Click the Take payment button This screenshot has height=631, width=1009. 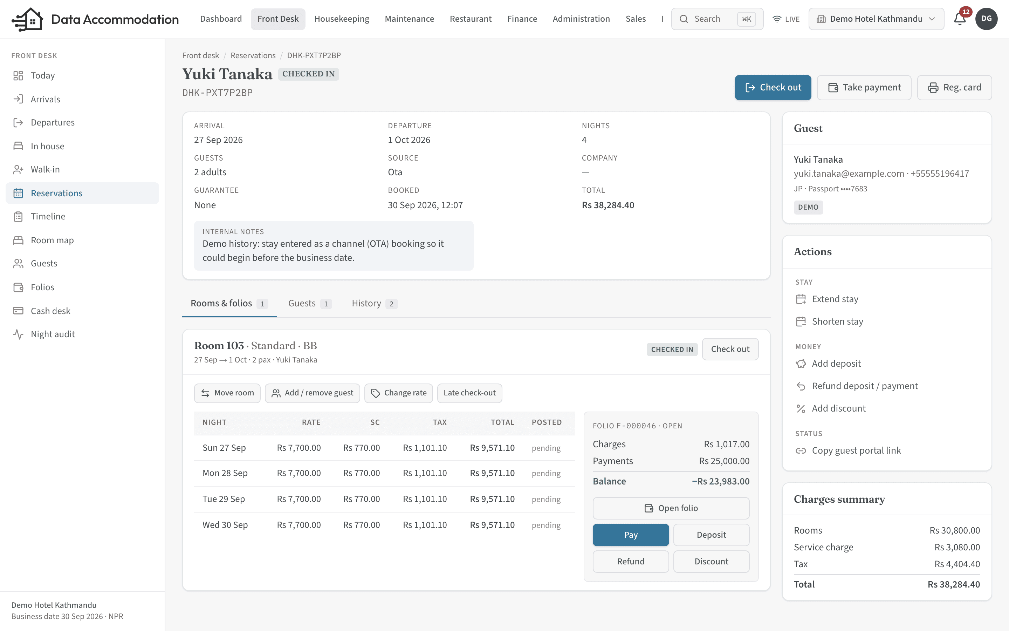click(x=864, y=88)
